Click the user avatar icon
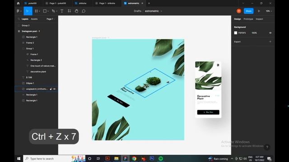 point(239,11)
